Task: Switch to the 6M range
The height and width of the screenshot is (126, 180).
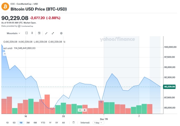Action: point(35,123)
